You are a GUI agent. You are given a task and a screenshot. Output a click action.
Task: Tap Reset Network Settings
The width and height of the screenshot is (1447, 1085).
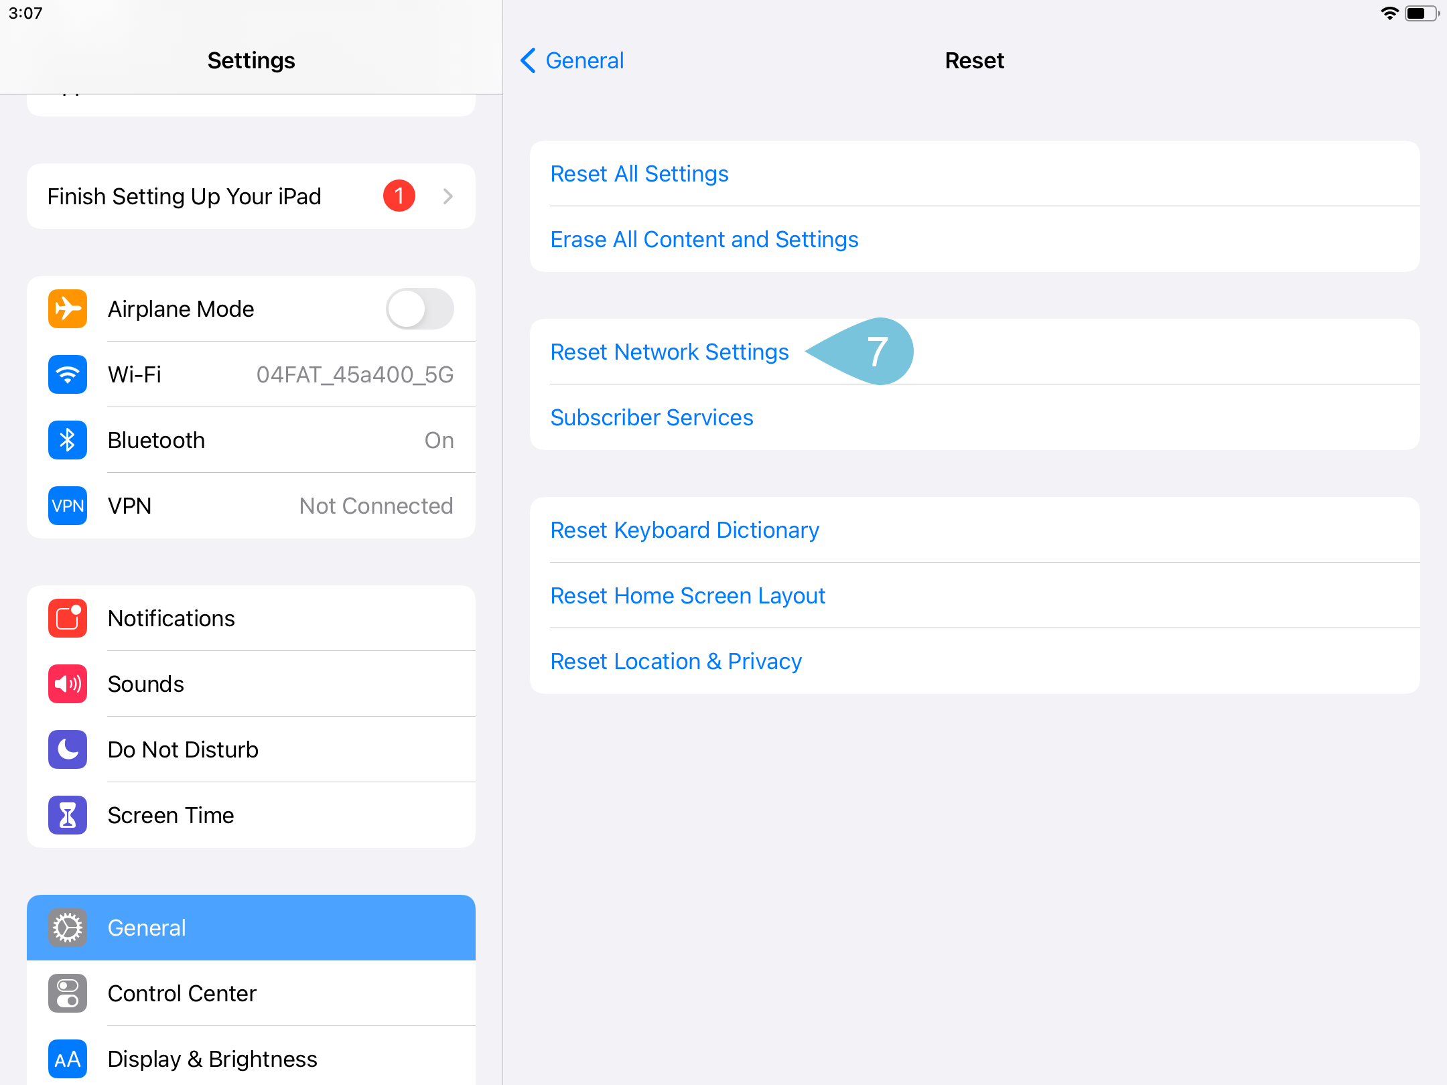click(669, 352)
